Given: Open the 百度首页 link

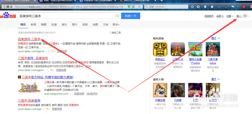Looking at the screenshot, I should click(x=209, y=16).
